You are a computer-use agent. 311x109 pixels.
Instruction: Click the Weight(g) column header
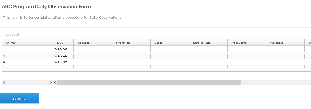tap(285, 43)
